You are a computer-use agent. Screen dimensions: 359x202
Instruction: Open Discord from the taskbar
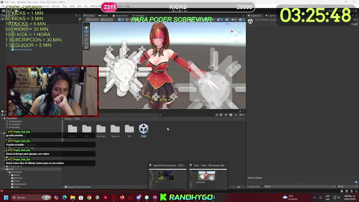click(x=139, y=198)
